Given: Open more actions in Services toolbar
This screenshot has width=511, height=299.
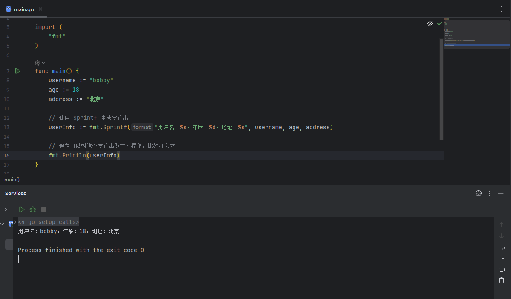Looking at the screenshot, I should click(x=58, y=209).
